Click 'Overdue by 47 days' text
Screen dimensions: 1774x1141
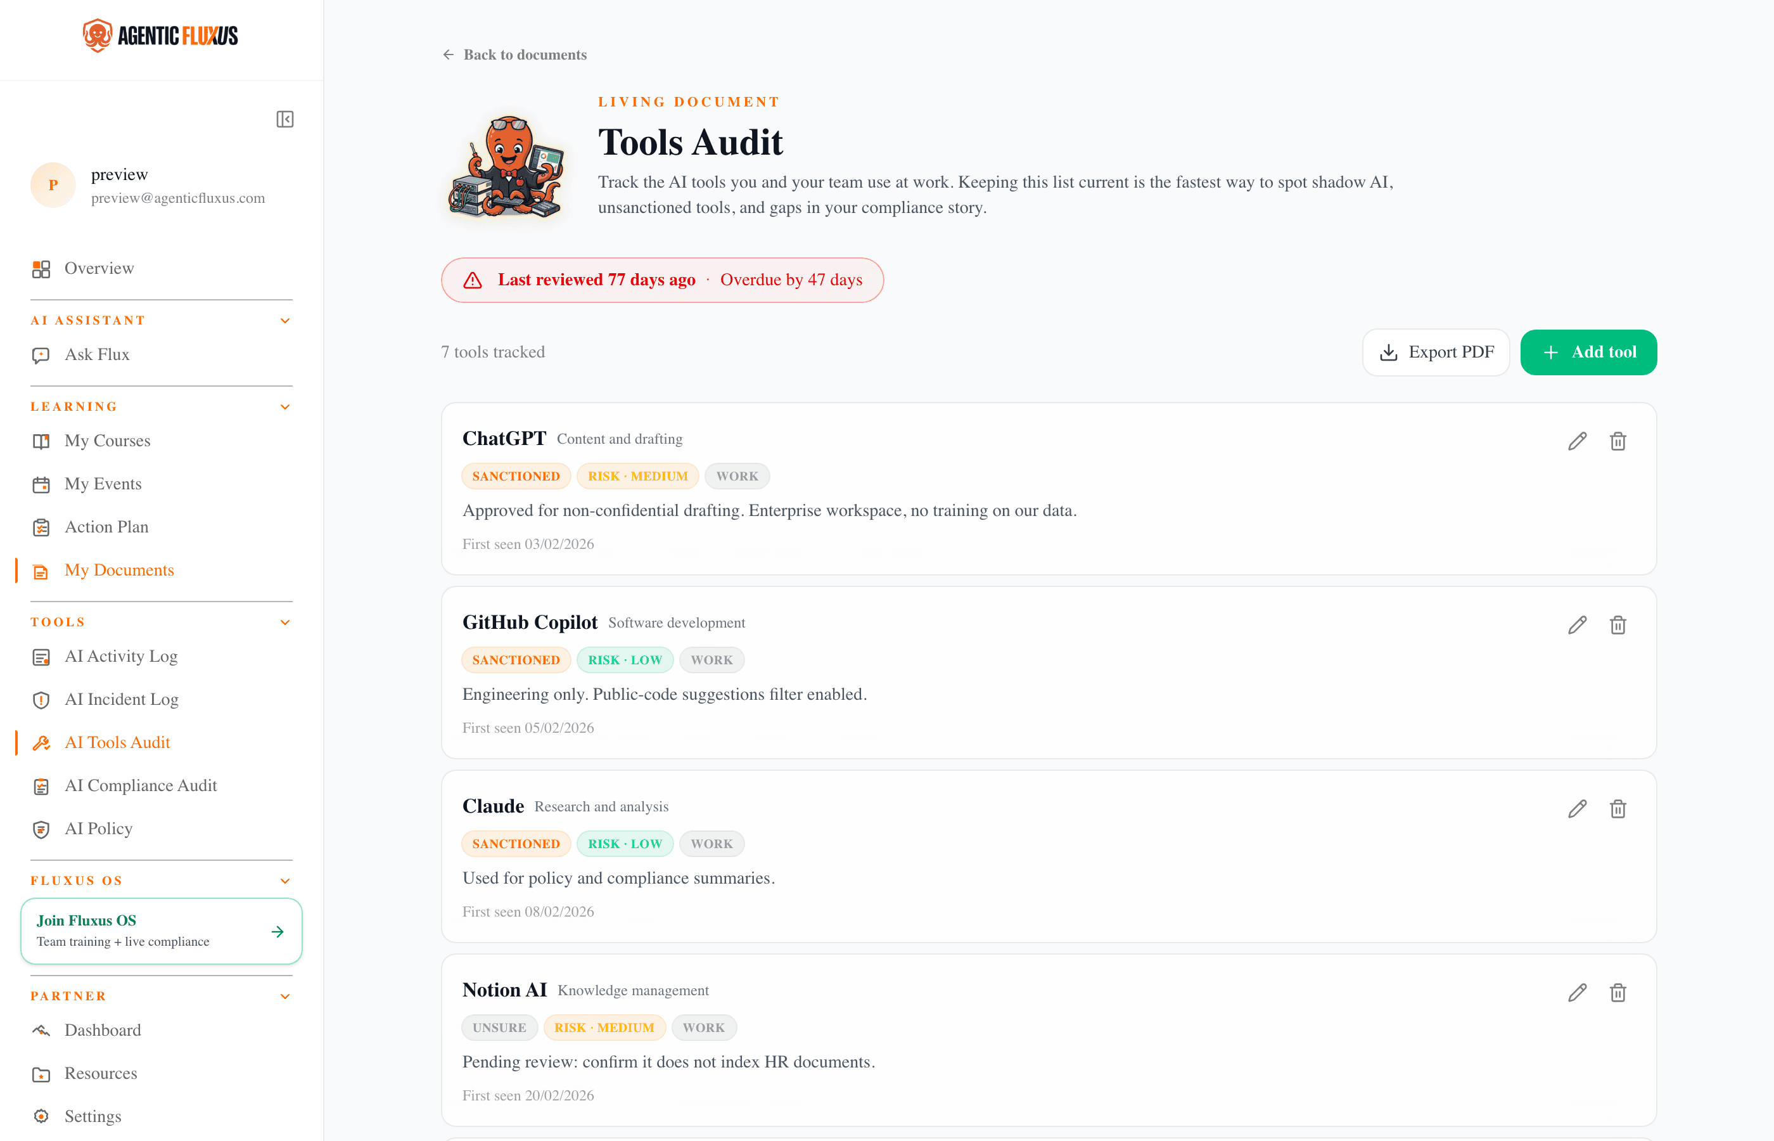[x=791, y=280]
